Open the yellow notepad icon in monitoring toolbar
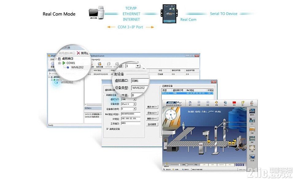This screenshot has height=179, width=293. (x=243, y=103)
